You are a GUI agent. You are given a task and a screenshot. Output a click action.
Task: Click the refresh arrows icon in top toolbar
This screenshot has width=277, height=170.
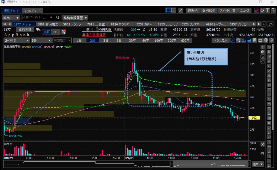[262, 11]
